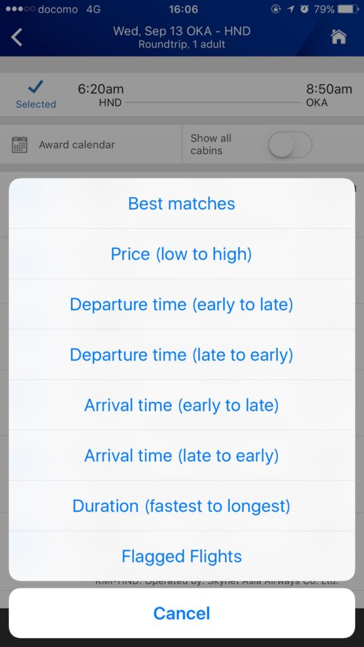Tap the rotation lock status icon
The image size is (364, 647).
coord(276,9)
